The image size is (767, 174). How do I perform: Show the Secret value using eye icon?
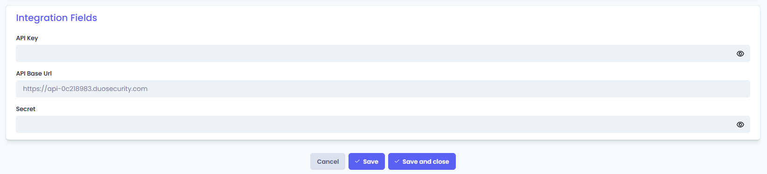tap(740, 125)
